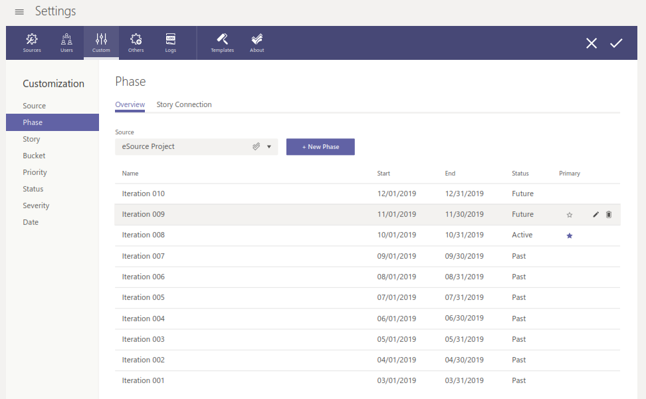This screenshot has height=399, width=646.
Task: Cancel settings with the X icon
Action: click(592, 43)
